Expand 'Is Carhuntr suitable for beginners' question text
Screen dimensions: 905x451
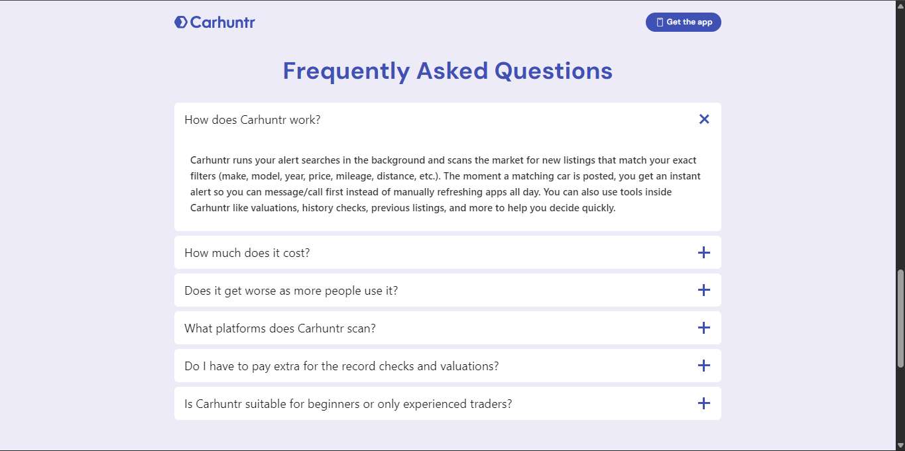pyautogui.click(x=348, y=404)
